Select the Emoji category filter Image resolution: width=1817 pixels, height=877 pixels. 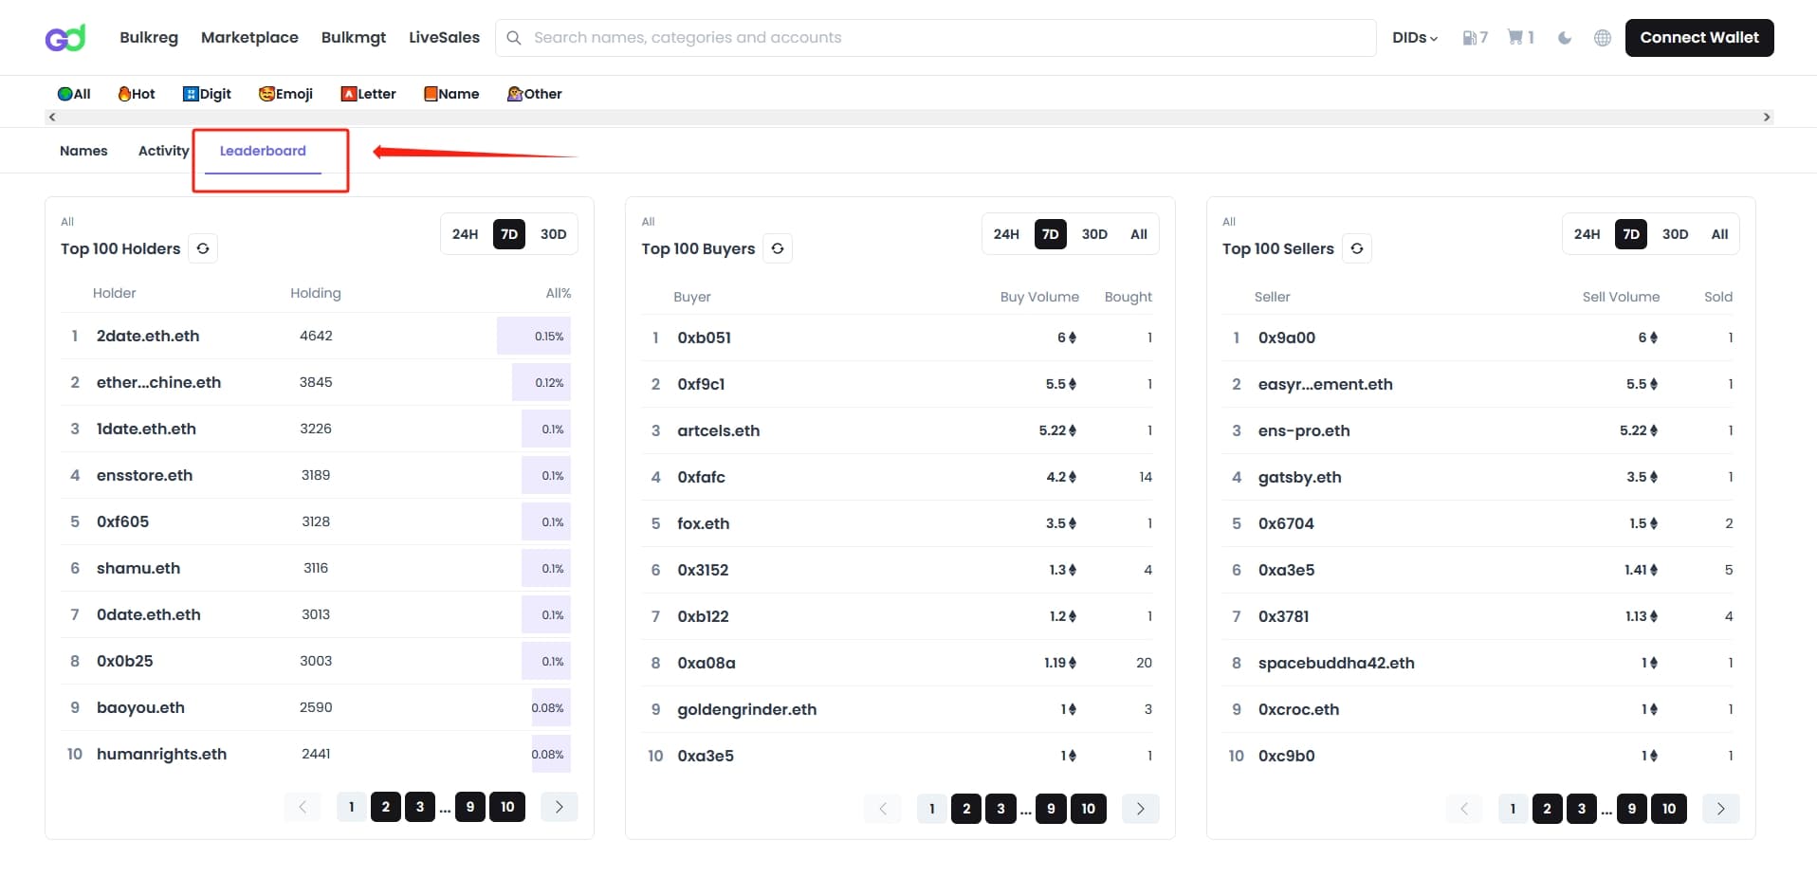click(285, 94)
